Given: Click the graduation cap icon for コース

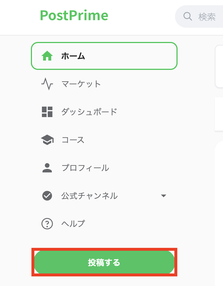Looking at the screenshot, I should pyautogui.click(x=47, y=140).
